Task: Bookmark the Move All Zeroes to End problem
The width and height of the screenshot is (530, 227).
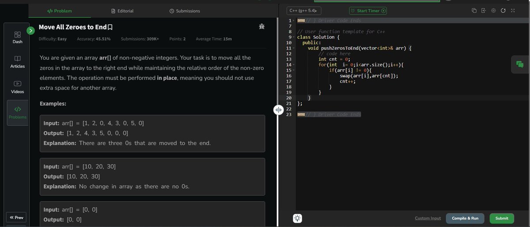Action: 110,27
